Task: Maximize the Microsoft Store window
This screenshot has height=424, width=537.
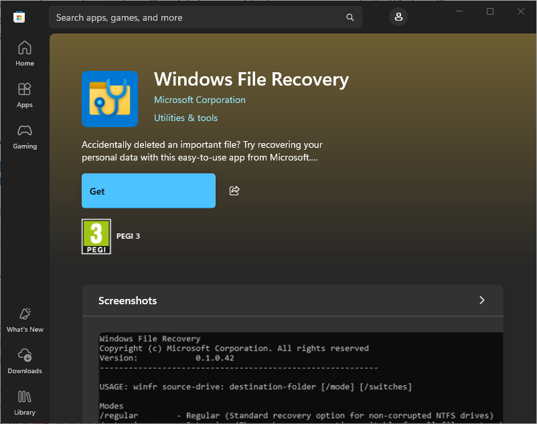Action: pyautogui.click(x=490, y=11)
